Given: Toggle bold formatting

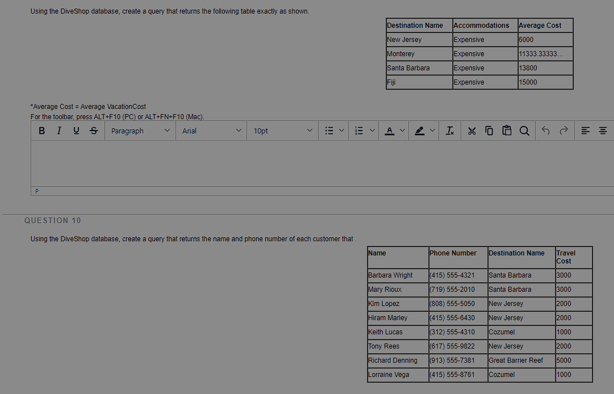Looking at the screenshot, I should 41,131.
